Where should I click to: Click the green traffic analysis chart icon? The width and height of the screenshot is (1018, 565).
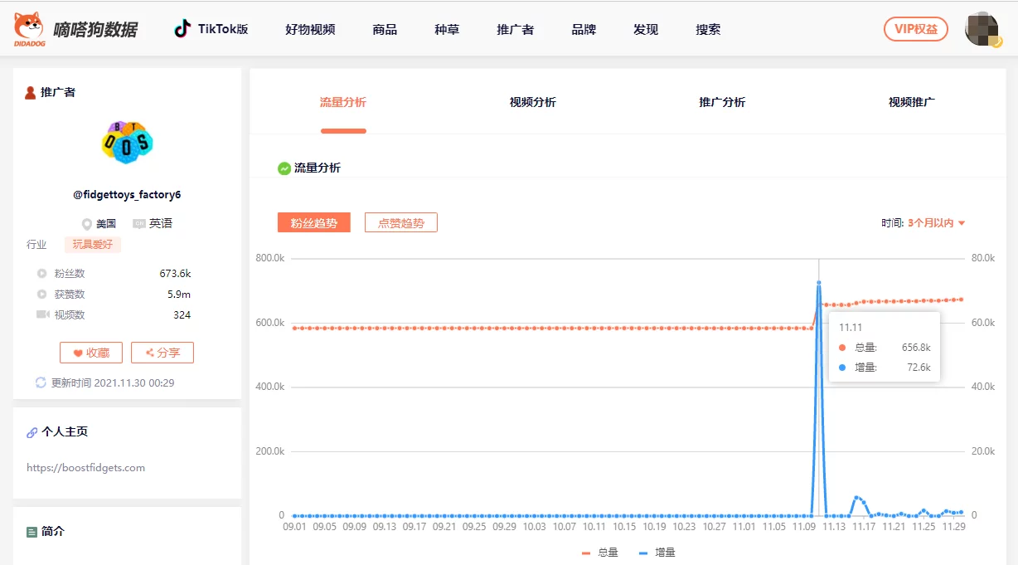click(x=284, y=168)
